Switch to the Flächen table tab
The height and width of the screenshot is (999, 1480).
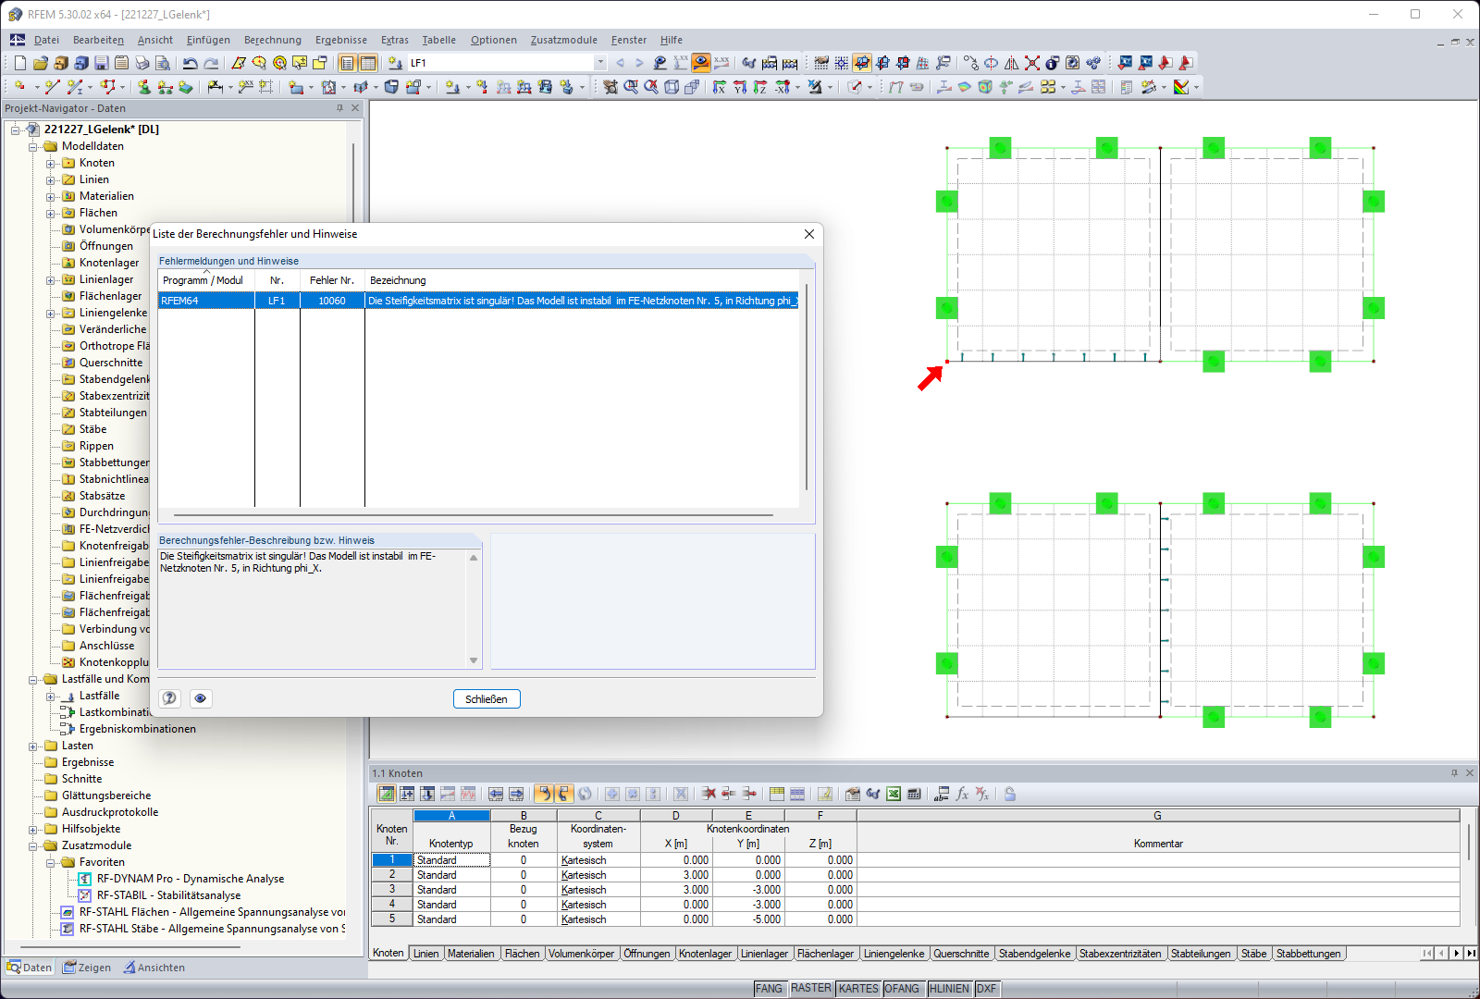pyautogui.click(x=523, y=954)
